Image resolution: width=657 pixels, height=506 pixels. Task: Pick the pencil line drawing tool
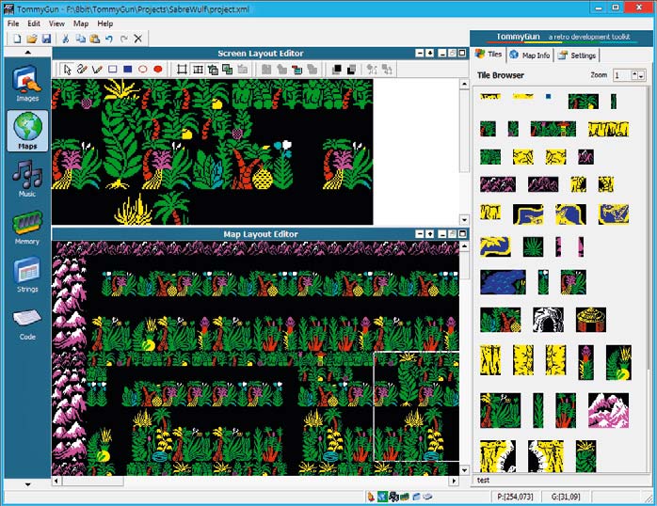(x=97, y=69)
